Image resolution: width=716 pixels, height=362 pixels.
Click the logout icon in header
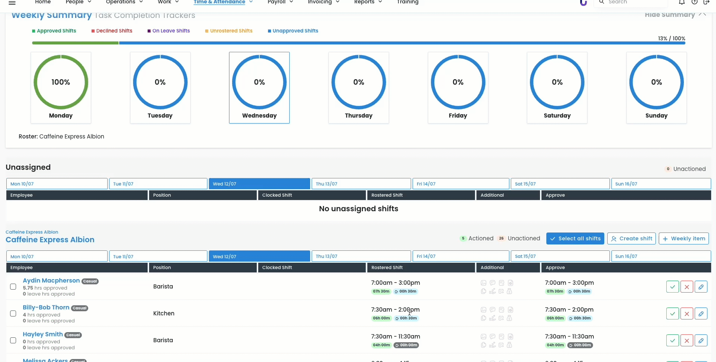(706, 2)
